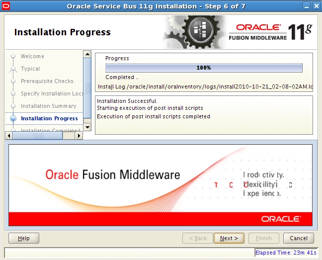This screenshot has height=260, width=322.
Task: Click the Install Log path text
Action: pos(205,87)
